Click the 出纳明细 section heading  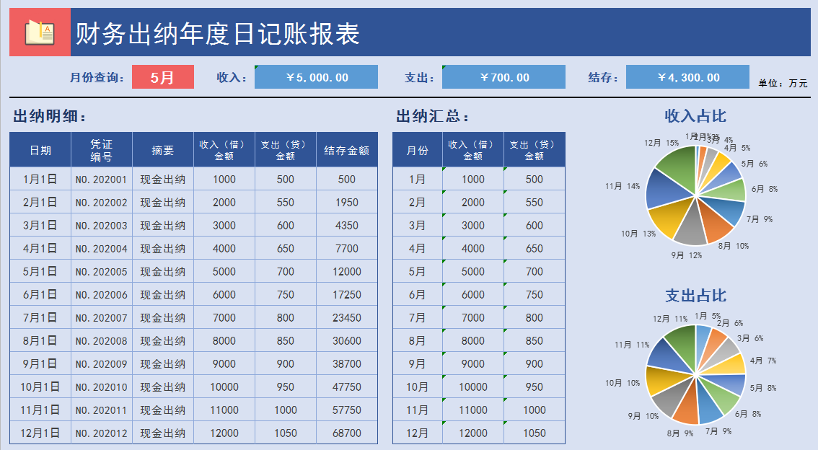[50, 116]
